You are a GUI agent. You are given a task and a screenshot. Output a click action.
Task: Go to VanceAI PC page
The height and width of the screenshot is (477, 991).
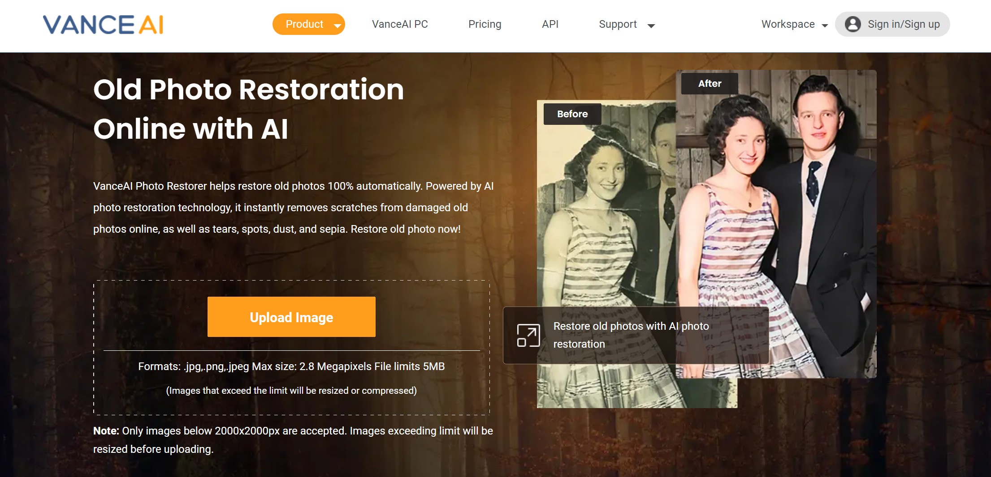pos(400,24)
